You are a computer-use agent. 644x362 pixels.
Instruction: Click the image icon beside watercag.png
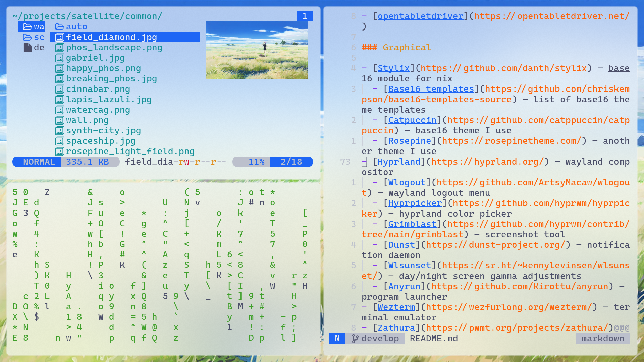pyautogui.click(x=60, y=110)
